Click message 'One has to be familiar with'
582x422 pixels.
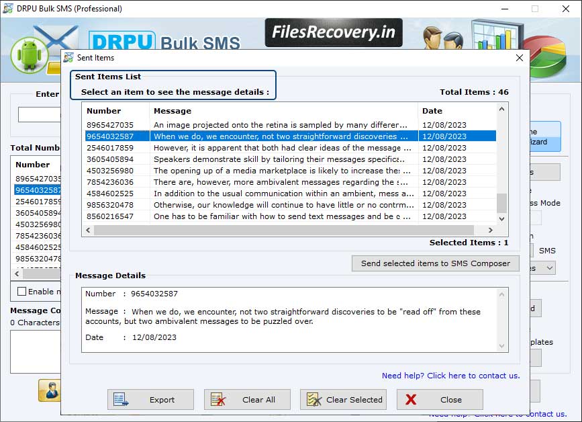(282, 216)
